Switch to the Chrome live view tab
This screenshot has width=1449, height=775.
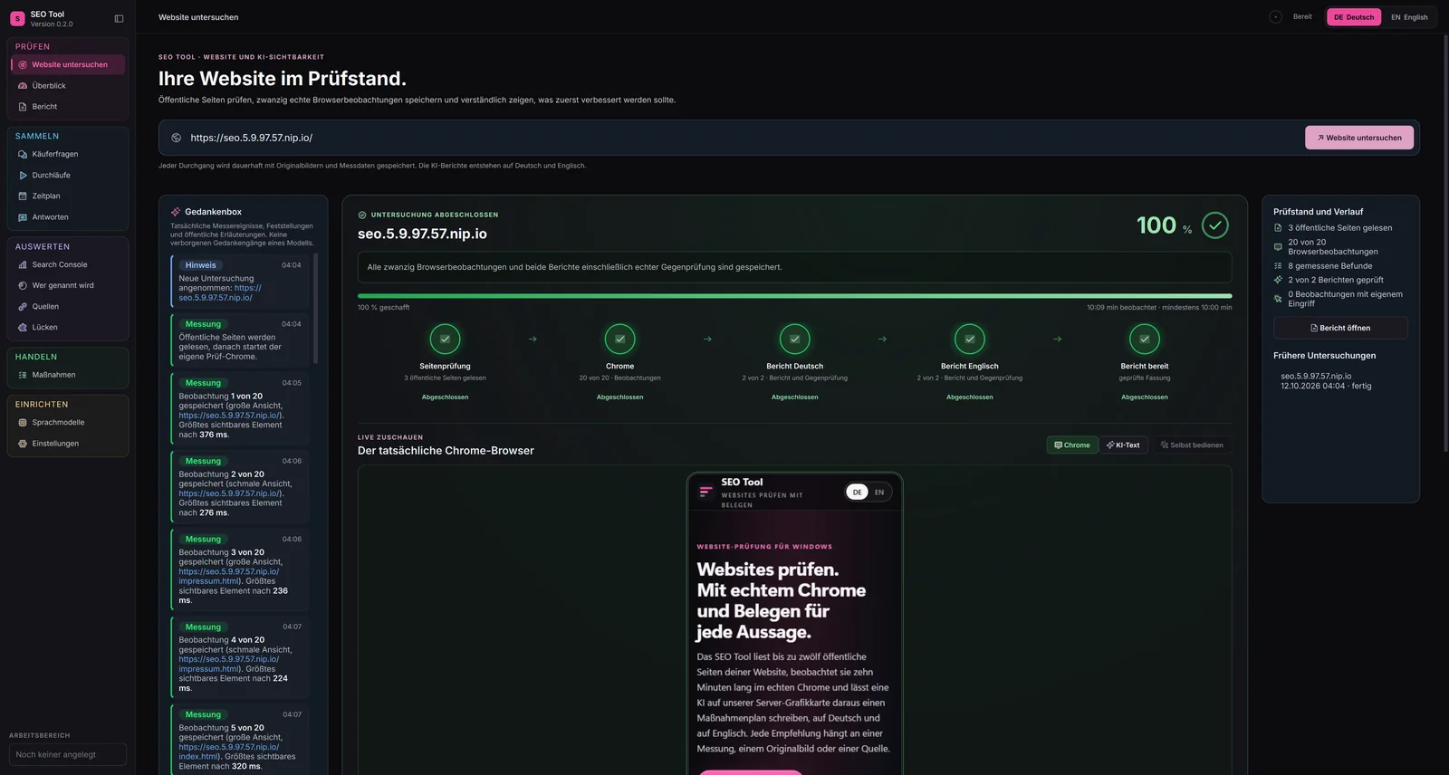pos(1071,445)
